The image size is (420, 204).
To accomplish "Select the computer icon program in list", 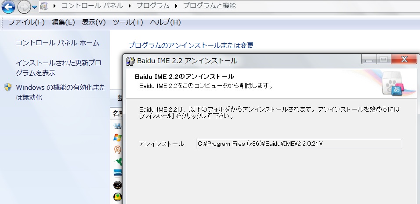I will pos(117,126).
